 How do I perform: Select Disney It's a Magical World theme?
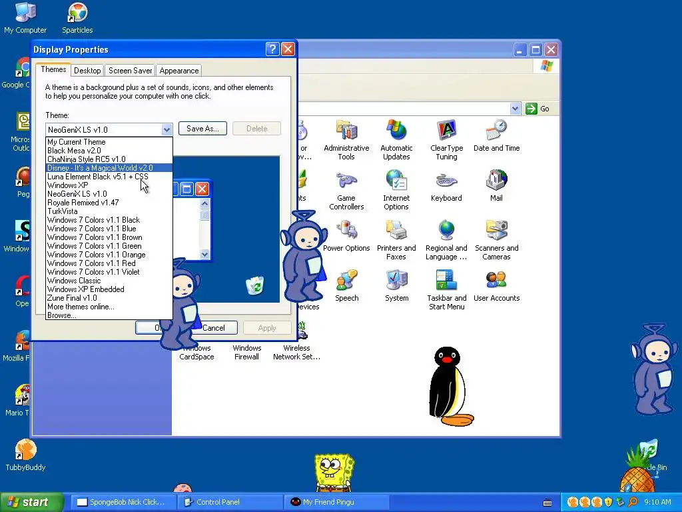(x=109, y=168)
